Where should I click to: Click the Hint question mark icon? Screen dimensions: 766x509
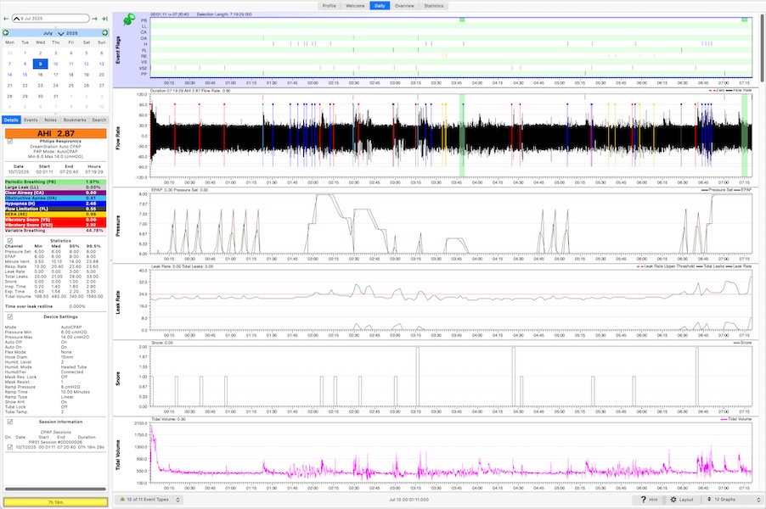pyautogui.click(x=644, y=499)
